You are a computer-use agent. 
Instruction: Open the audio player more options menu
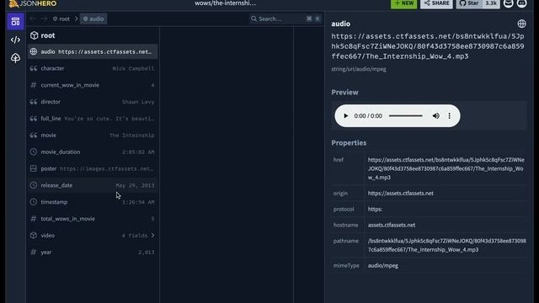pyautogui.click(x=449, y=116)
